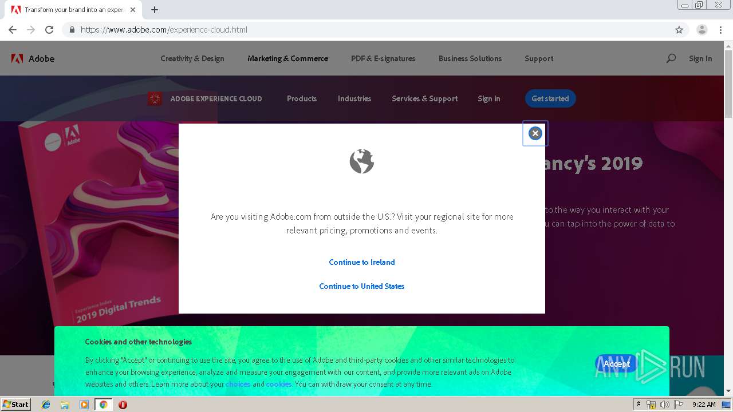Click Sign in on the Experience Cloud bar

click(489, 98)
